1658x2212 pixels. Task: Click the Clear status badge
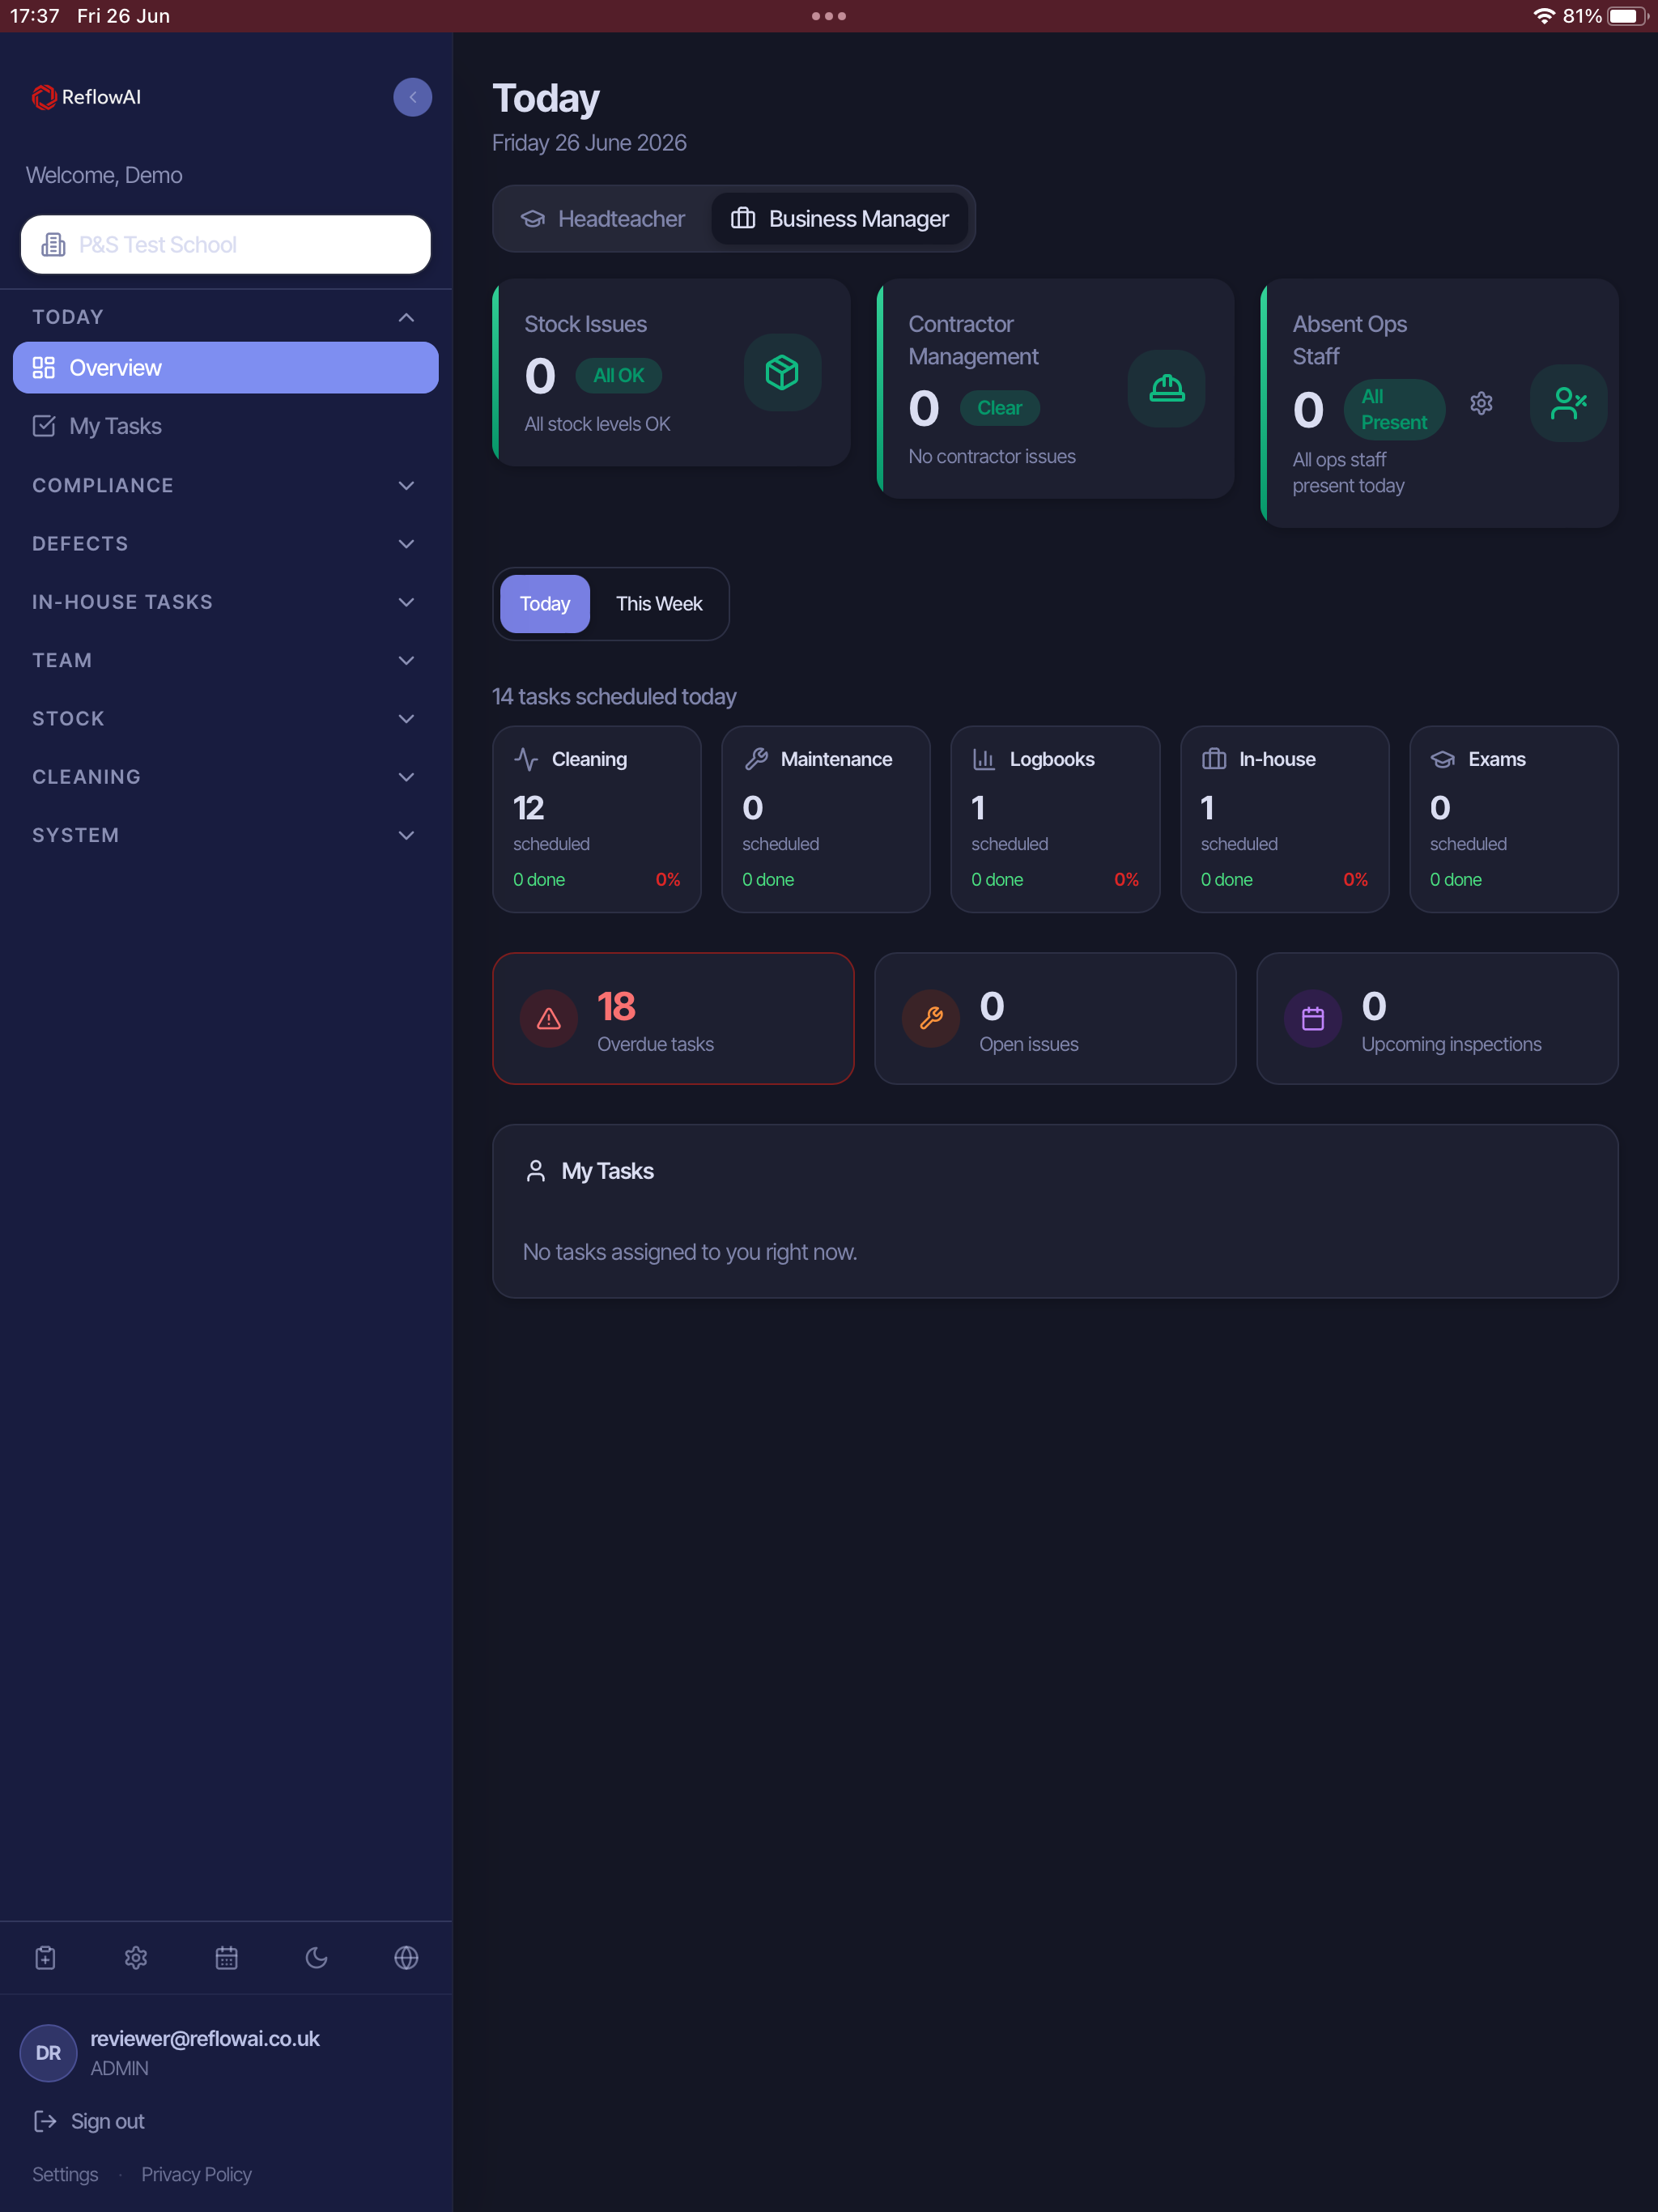click(999, 408)
